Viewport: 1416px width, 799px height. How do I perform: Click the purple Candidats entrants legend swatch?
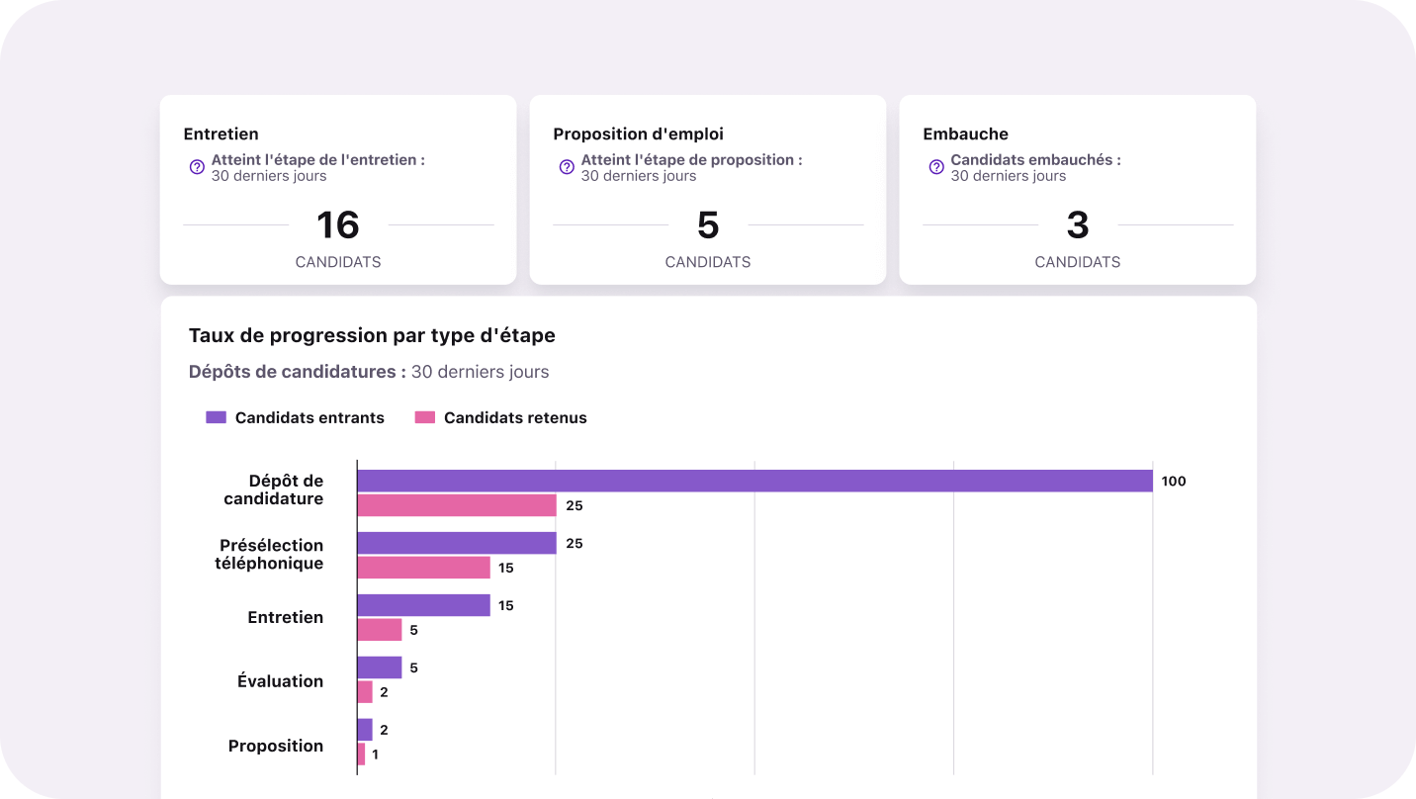click(x=217, y=417)
